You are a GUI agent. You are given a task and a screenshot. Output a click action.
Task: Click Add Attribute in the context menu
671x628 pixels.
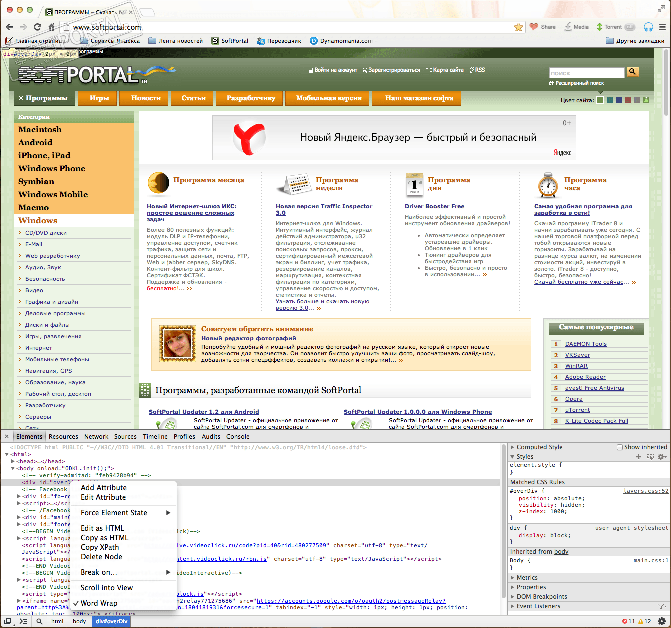104,488
